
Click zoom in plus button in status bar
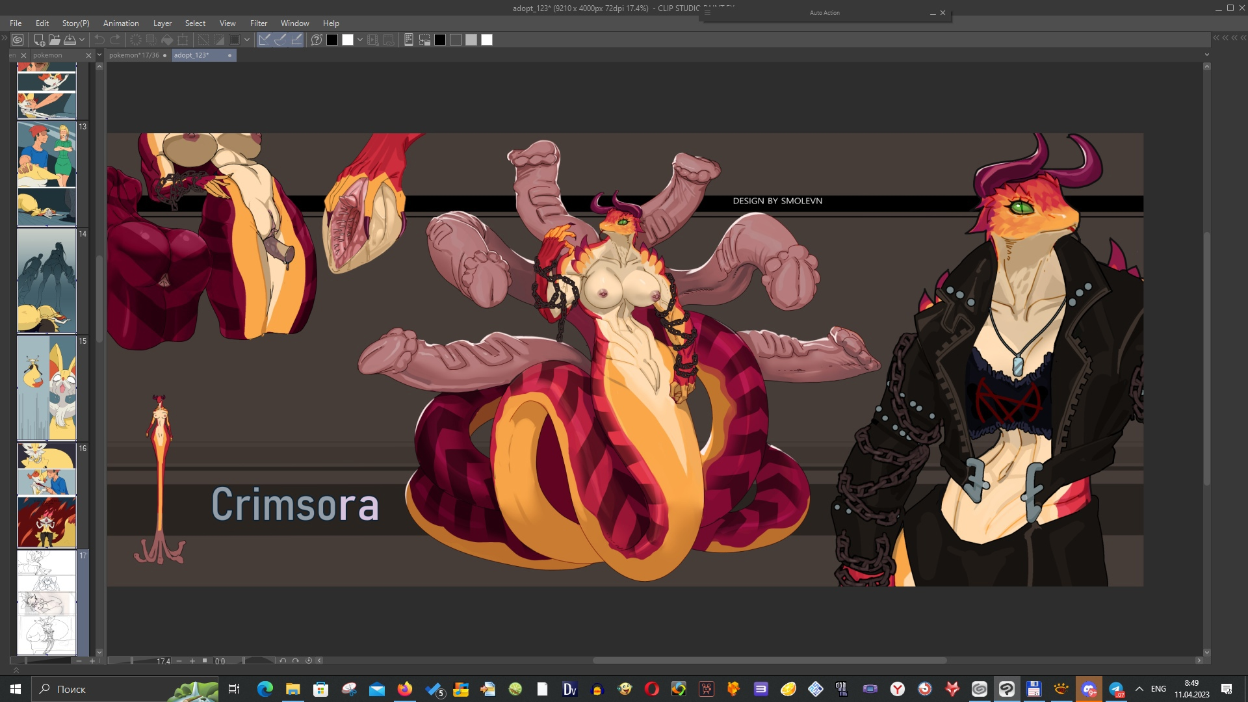pyautogui.click(x=192, y=660)
